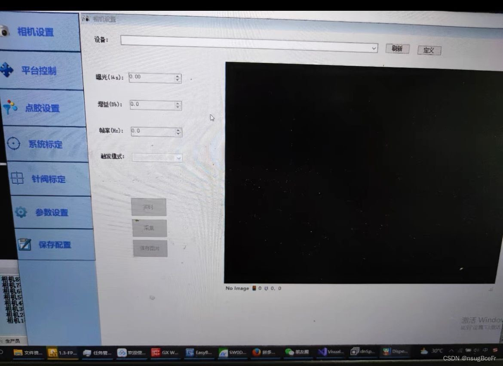Screen dimensions: 503x366
Task: Select 相机6 in the background window list
Action: pyautogui.click(x=12, y=291)
